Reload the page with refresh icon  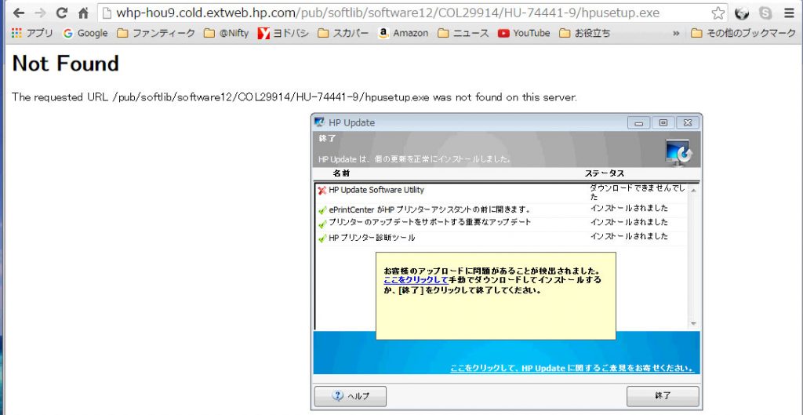(62, 13)
